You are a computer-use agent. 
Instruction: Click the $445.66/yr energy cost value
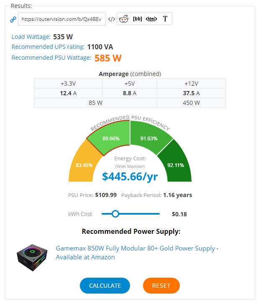pyautogui.click(x=130, y=177)
